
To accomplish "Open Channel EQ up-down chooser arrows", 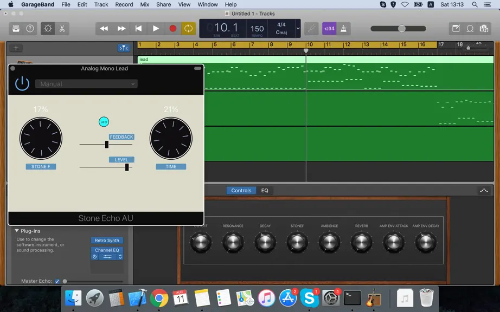I will pyautogui.click(x=120, y=257).
